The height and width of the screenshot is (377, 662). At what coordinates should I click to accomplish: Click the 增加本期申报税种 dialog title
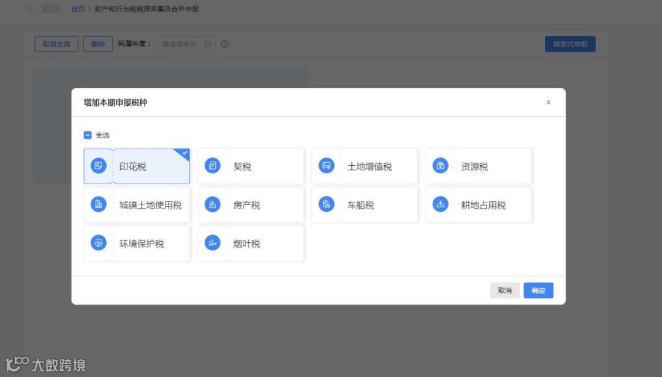pyautogui.click(x=115, y=102)
